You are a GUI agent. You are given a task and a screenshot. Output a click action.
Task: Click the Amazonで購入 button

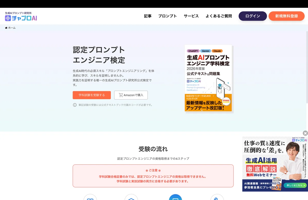coord(131,95)
